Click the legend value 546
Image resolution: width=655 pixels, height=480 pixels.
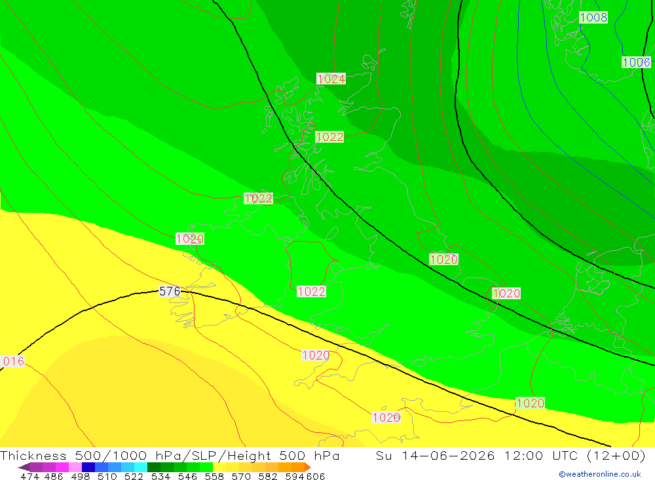(x=187, y=476)
